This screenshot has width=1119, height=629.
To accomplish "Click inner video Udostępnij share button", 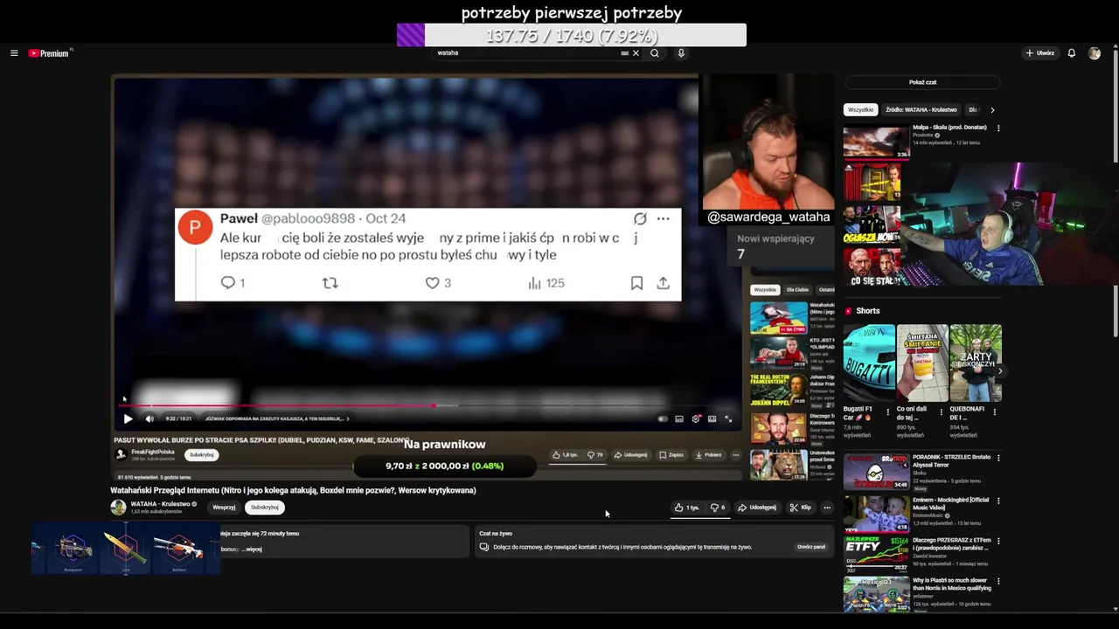I will [631, 455].
